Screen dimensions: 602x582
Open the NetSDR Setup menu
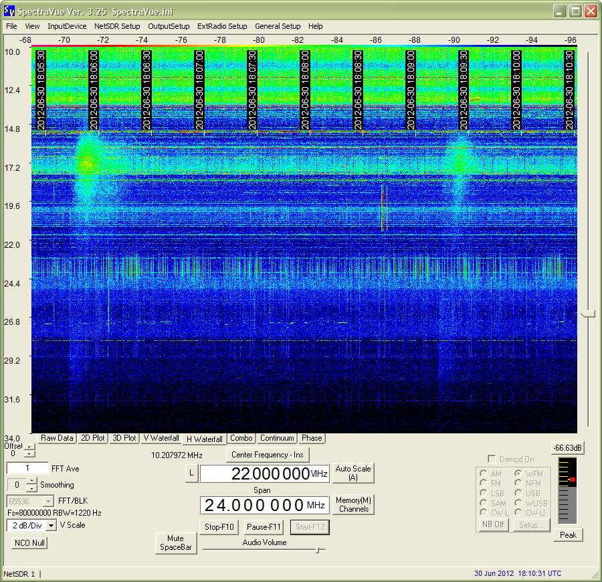[x=117, y=26]
